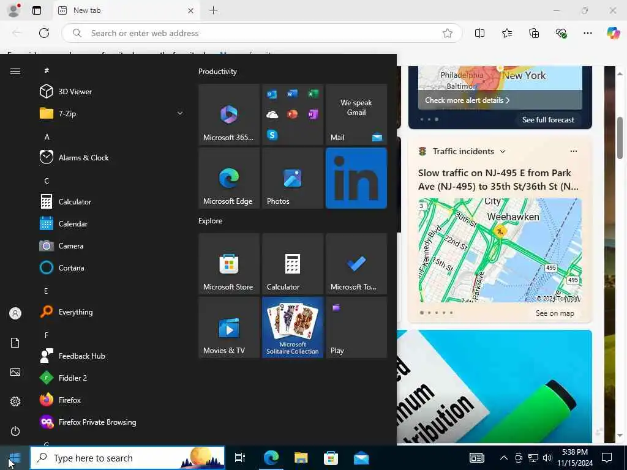Click the letter F group header
This screenshot has width=627, height=470.
(46, 335)
